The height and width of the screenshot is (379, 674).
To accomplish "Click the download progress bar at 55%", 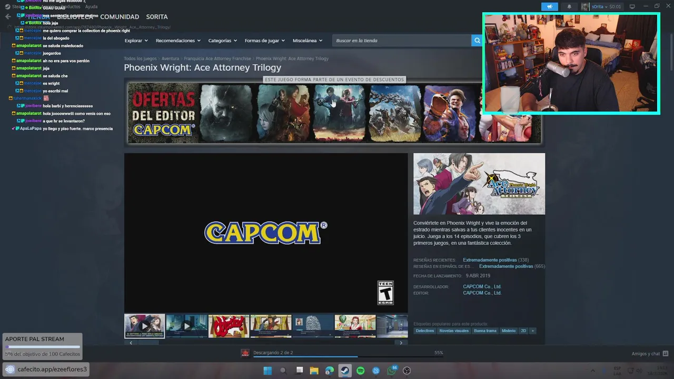I will click(x=348, y=356).
